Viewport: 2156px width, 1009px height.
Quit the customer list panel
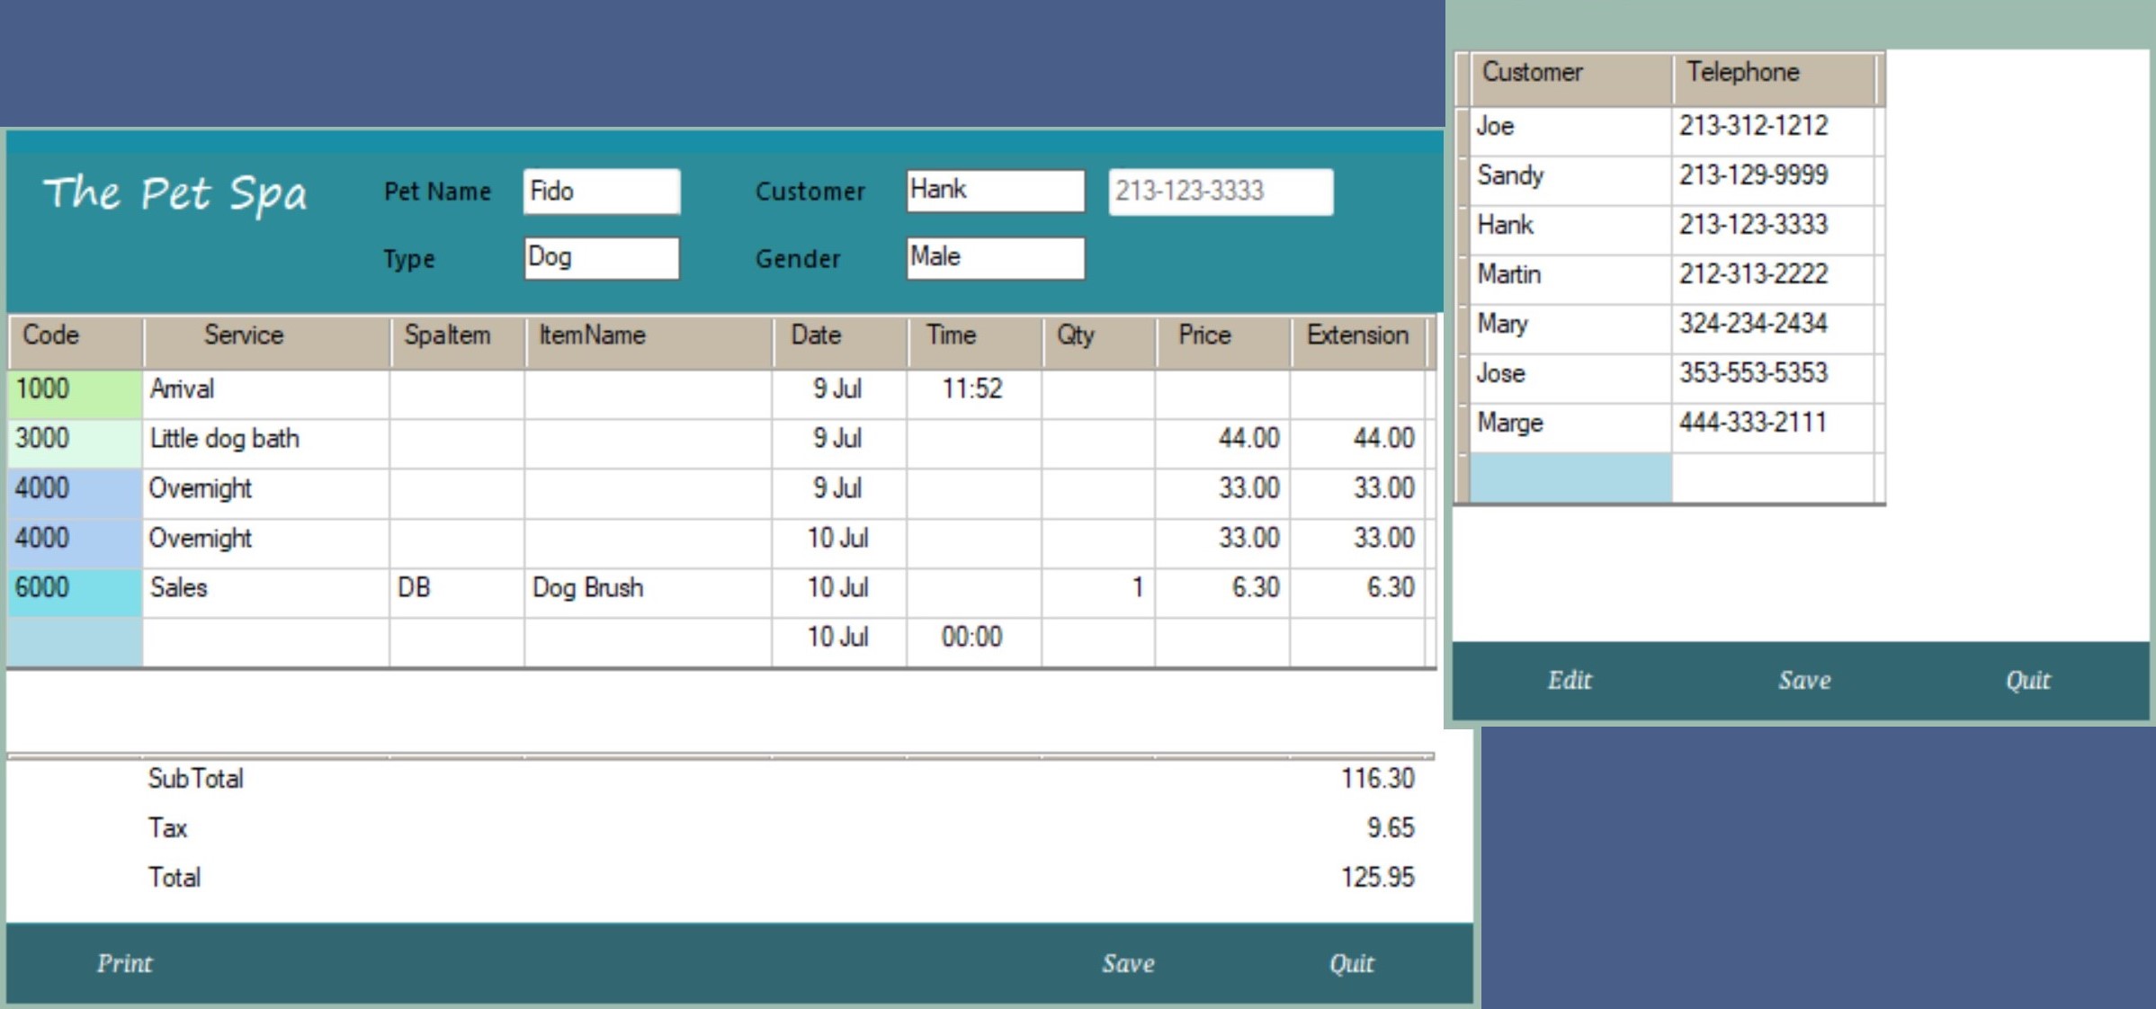(x=2027, y=680)
